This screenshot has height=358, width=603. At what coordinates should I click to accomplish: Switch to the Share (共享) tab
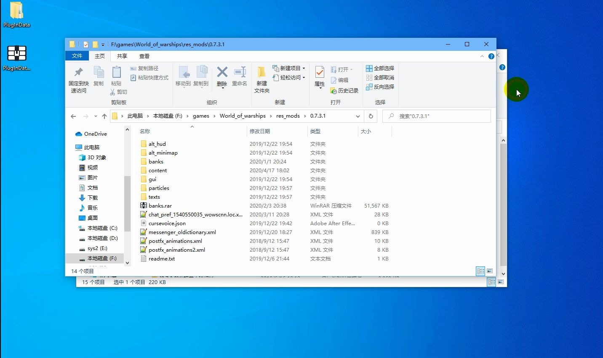(122, 56)
